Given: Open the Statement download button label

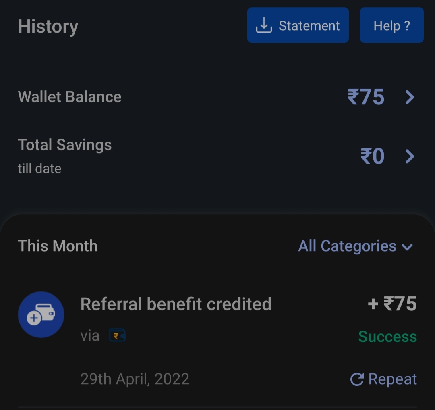Looking at the screenshot, I should coord(309,26).
